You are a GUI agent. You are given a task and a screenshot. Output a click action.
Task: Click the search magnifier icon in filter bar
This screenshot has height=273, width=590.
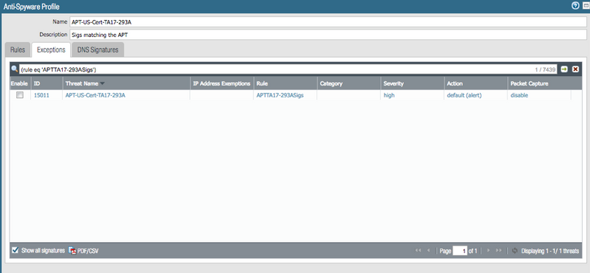point(14,69)
